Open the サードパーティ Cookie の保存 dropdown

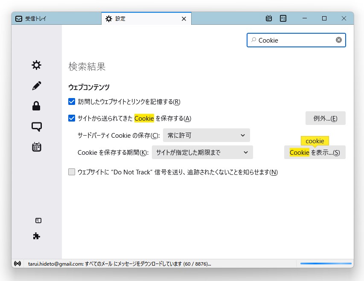(x=206, y=135)
